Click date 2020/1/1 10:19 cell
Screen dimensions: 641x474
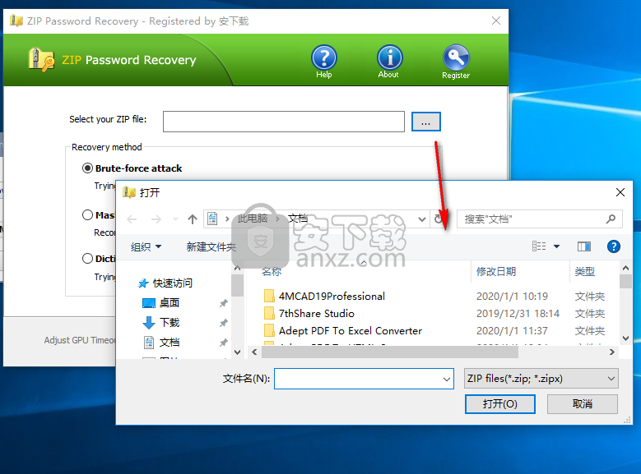click(x=512, y=296)
